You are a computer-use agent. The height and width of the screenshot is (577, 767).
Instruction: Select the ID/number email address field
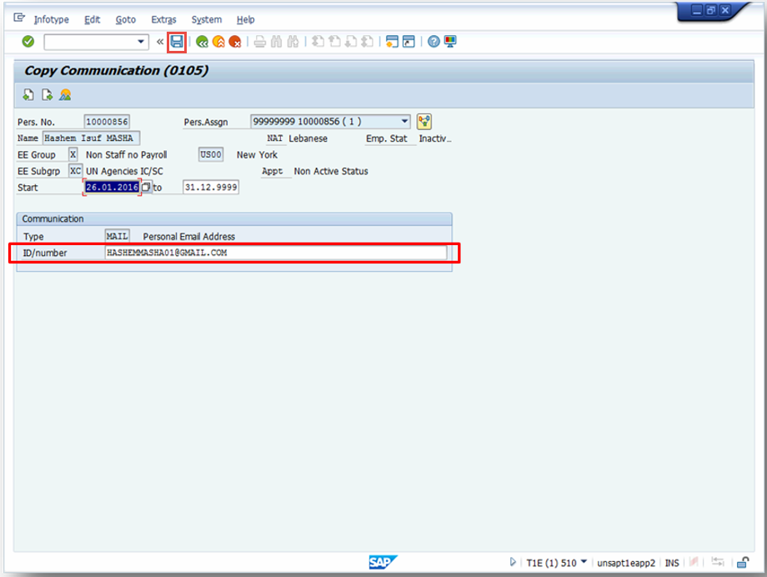pos(250,253)
